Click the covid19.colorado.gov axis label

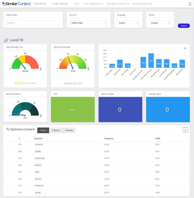tap(169, 74)
